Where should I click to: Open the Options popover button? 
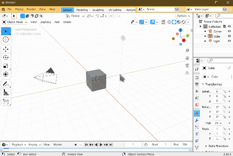(183, 16)
